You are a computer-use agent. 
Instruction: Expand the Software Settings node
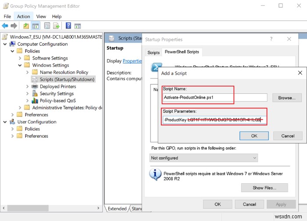(20, 58)
